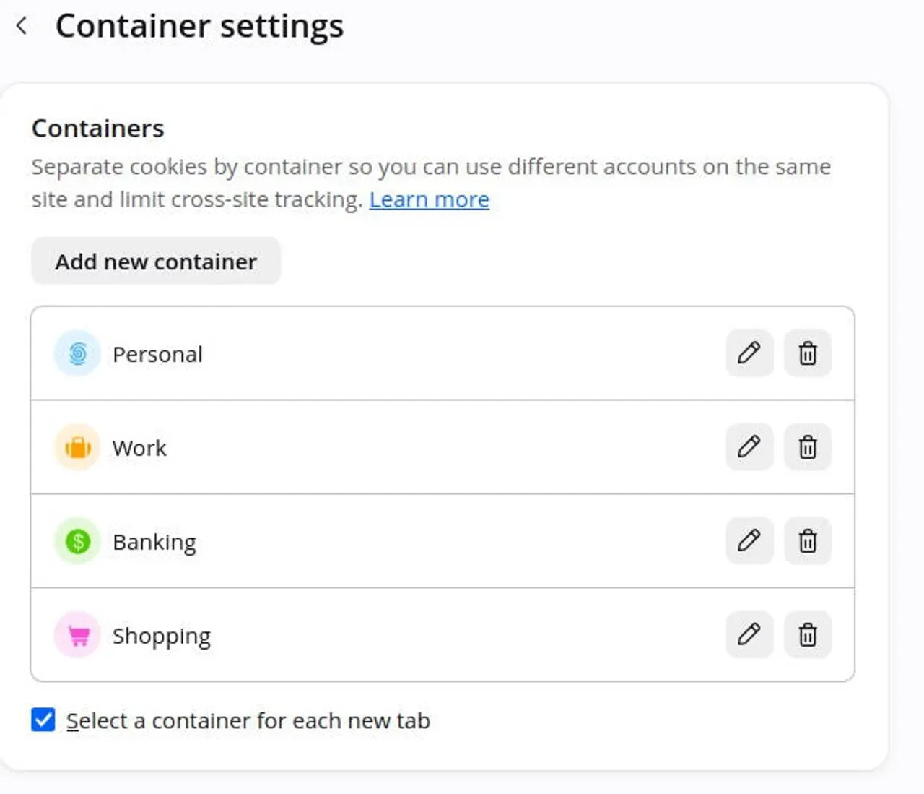Go back using the back arrow

(22, 26)
